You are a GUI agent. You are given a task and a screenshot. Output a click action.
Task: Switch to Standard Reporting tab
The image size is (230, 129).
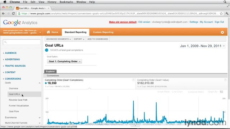[x=75, y=32]
